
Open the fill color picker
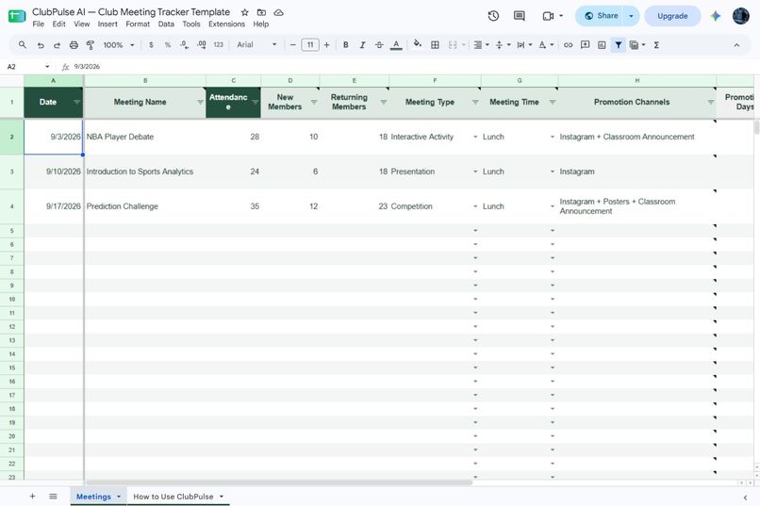point(418,45)
